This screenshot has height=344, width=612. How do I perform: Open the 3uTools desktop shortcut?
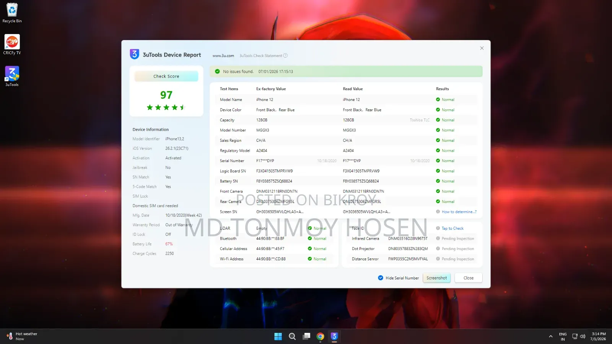pos(12,76)
